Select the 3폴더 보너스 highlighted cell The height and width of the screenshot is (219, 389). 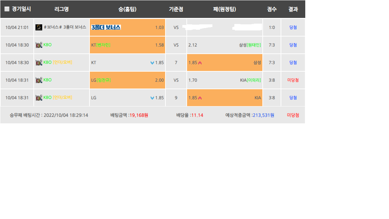[x=127, y=27]
